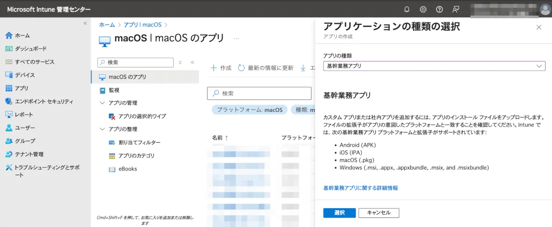
Task: Open the アプリの種類 dropdown
Action: tap(434, 66)
